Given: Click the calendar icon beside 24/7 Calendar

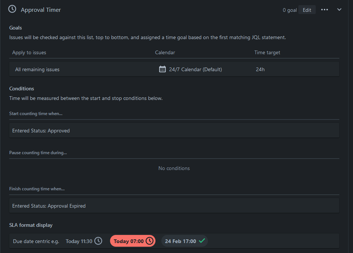Looking at the screenshot, I should click(x=162, y=69).
